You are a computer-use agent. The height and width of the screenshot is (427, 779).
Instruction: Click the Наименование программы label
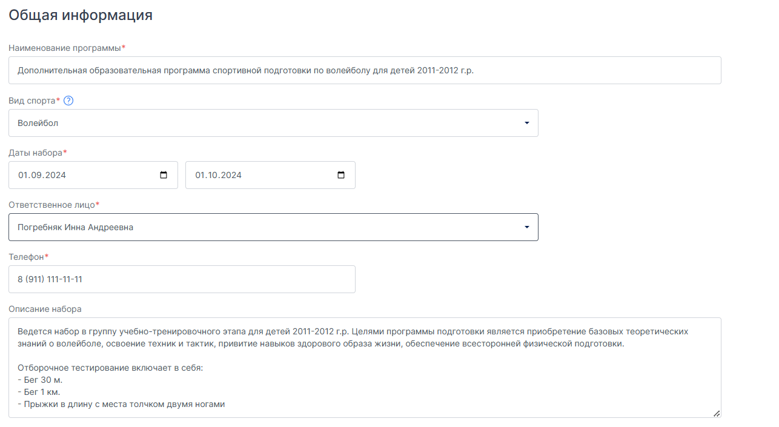coord(65,48)
